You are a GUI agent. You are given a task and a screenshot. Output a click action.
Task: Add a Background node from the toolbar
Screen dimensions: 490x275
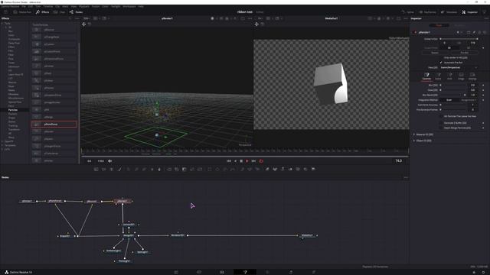point(96,169)
